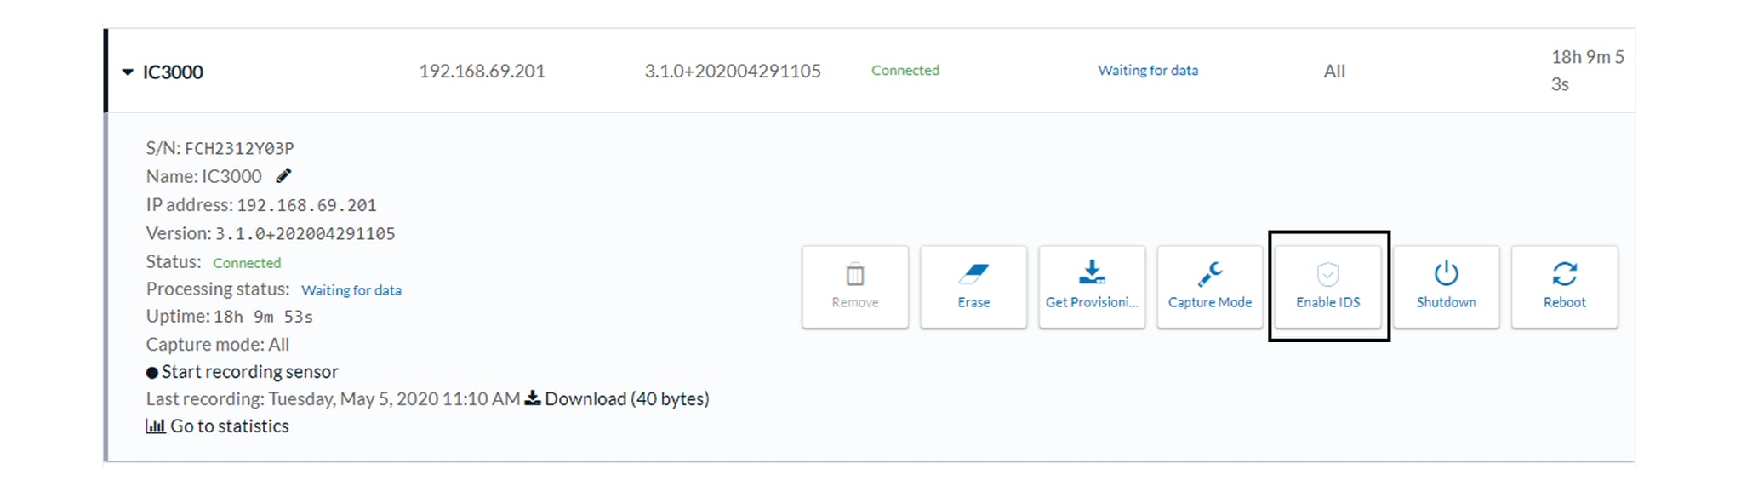Start recording sensor via the dot icon
The width and height of the screenshot is (1741, 492).
pos(152,372)
